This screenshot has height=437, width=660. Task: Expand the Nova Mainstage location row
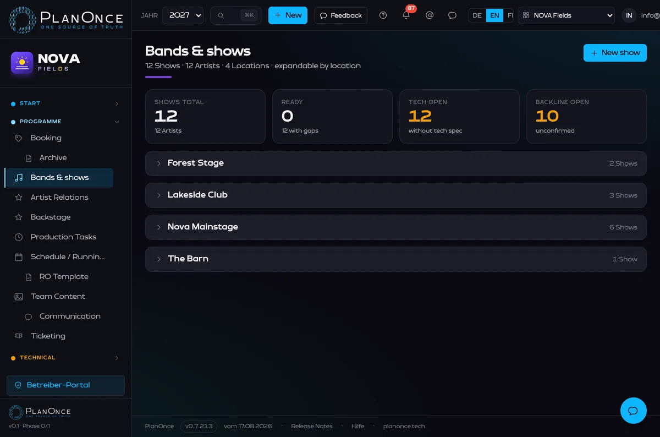[396, 227]
